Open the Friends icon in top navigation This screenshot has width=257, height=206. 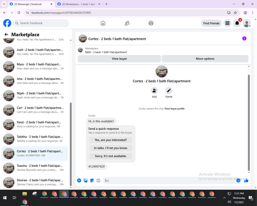(x=127, y=23)
